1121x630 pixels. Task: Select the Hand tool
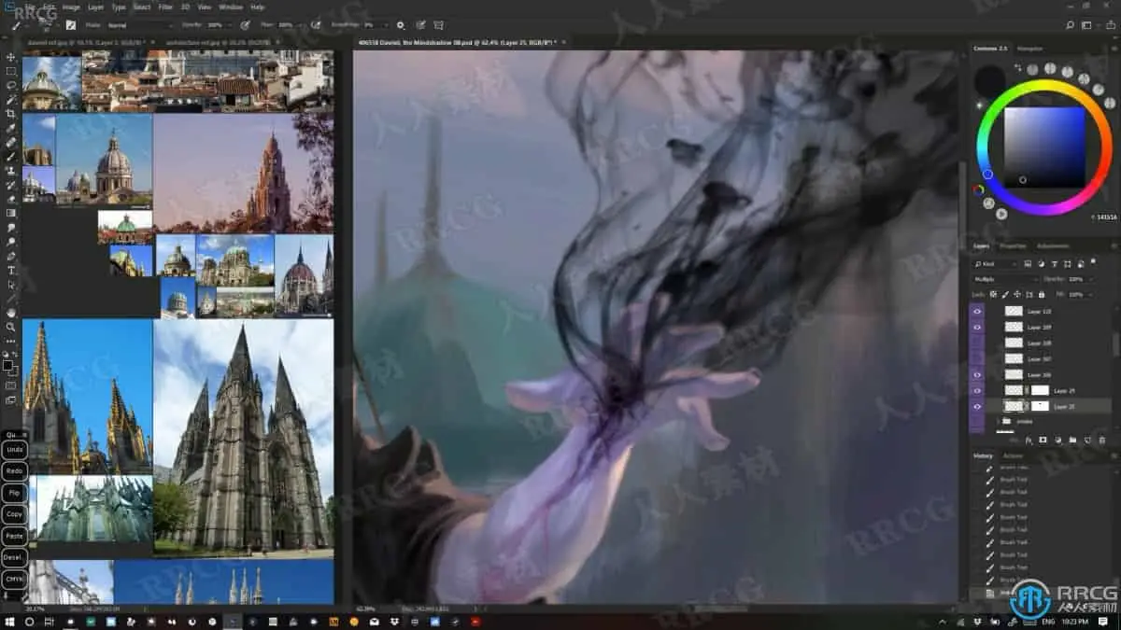tap(11, 313)
